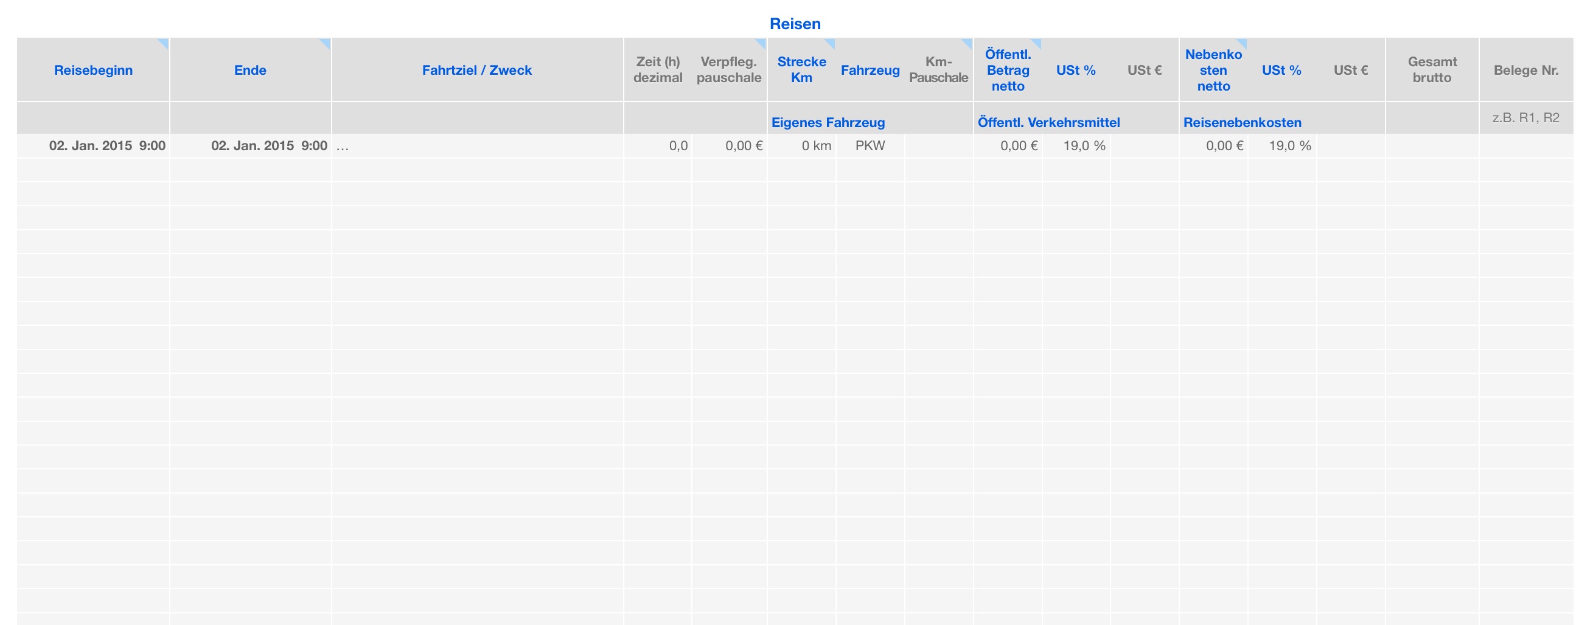Select the Reisen table title
1593x625 pixels.
coord(795,24)
